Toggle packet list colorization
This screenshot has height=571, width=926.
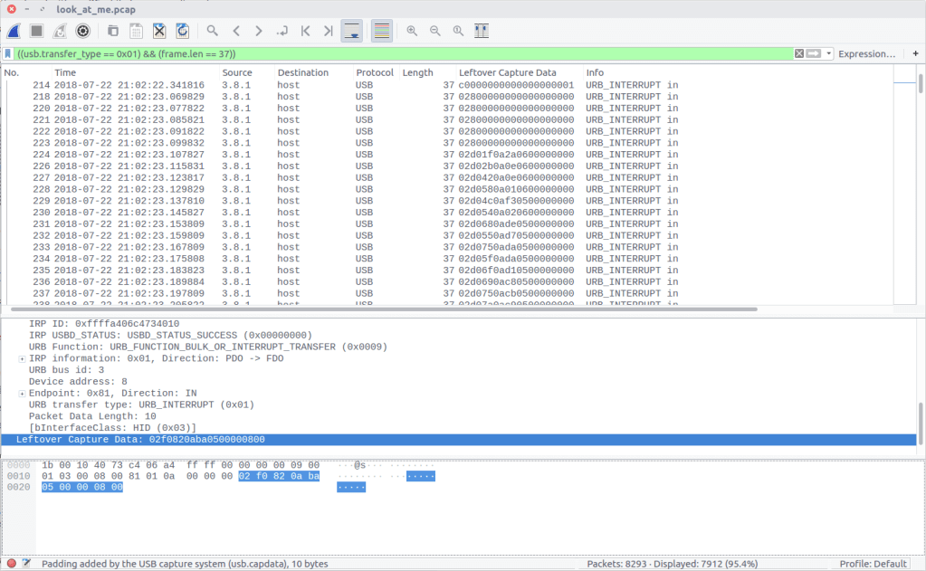click(382, 31)
